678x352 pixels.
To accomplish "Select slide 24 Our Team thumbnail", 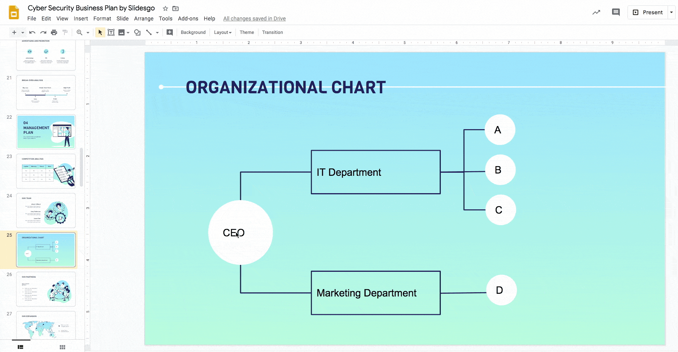I will pos(46,211).
